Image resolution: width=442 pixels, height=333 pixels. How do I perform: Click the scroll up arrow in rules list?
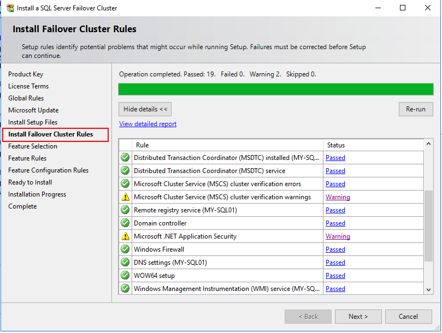428,144
